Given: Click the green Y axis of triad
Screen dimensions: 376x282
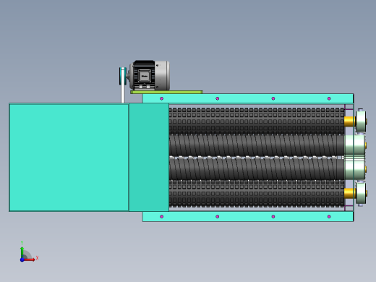Looking at the screenshot, I should [22, 252].
